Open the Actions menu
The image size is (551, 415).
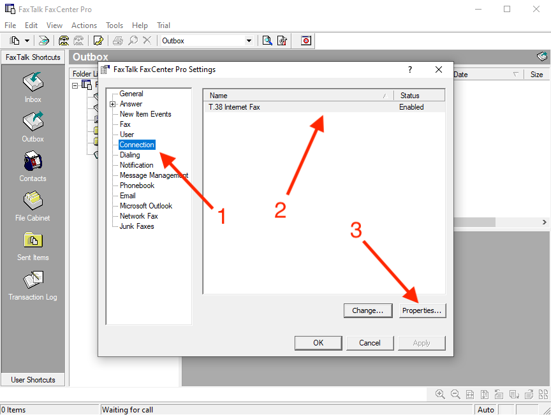point(84,25)
